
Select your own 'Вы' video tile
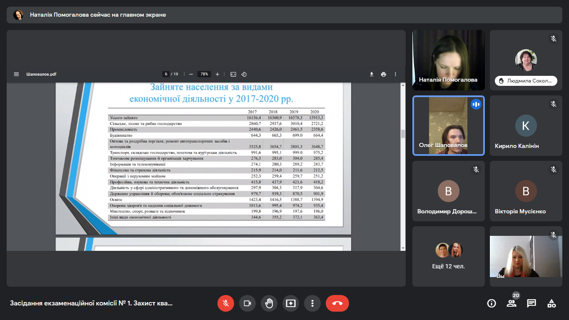pyautogui.click(x=526, y=256)
